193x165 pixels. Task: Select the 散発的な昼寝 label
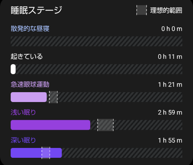(30, 28)
